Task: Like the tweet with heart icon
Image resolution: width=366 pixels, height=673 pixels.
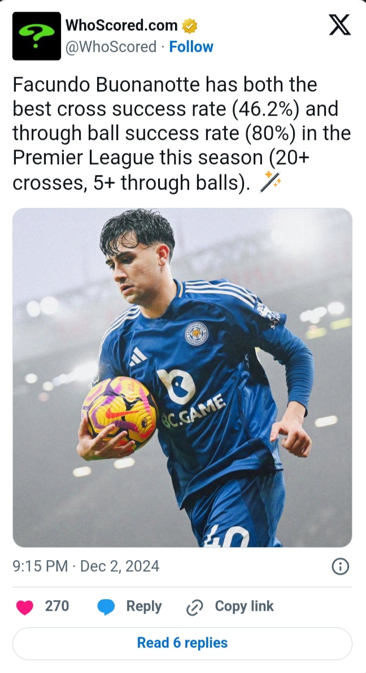Action: coord(25,607)
